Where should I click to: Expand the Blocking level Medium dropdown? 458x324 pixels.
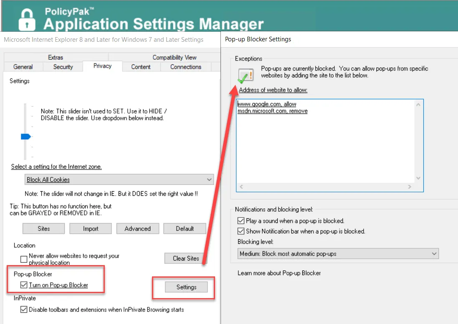point(338,253)
